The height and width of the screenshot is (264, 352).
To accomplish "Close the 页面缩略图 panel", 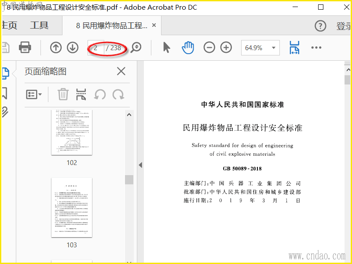I will (x=121, y=71).
